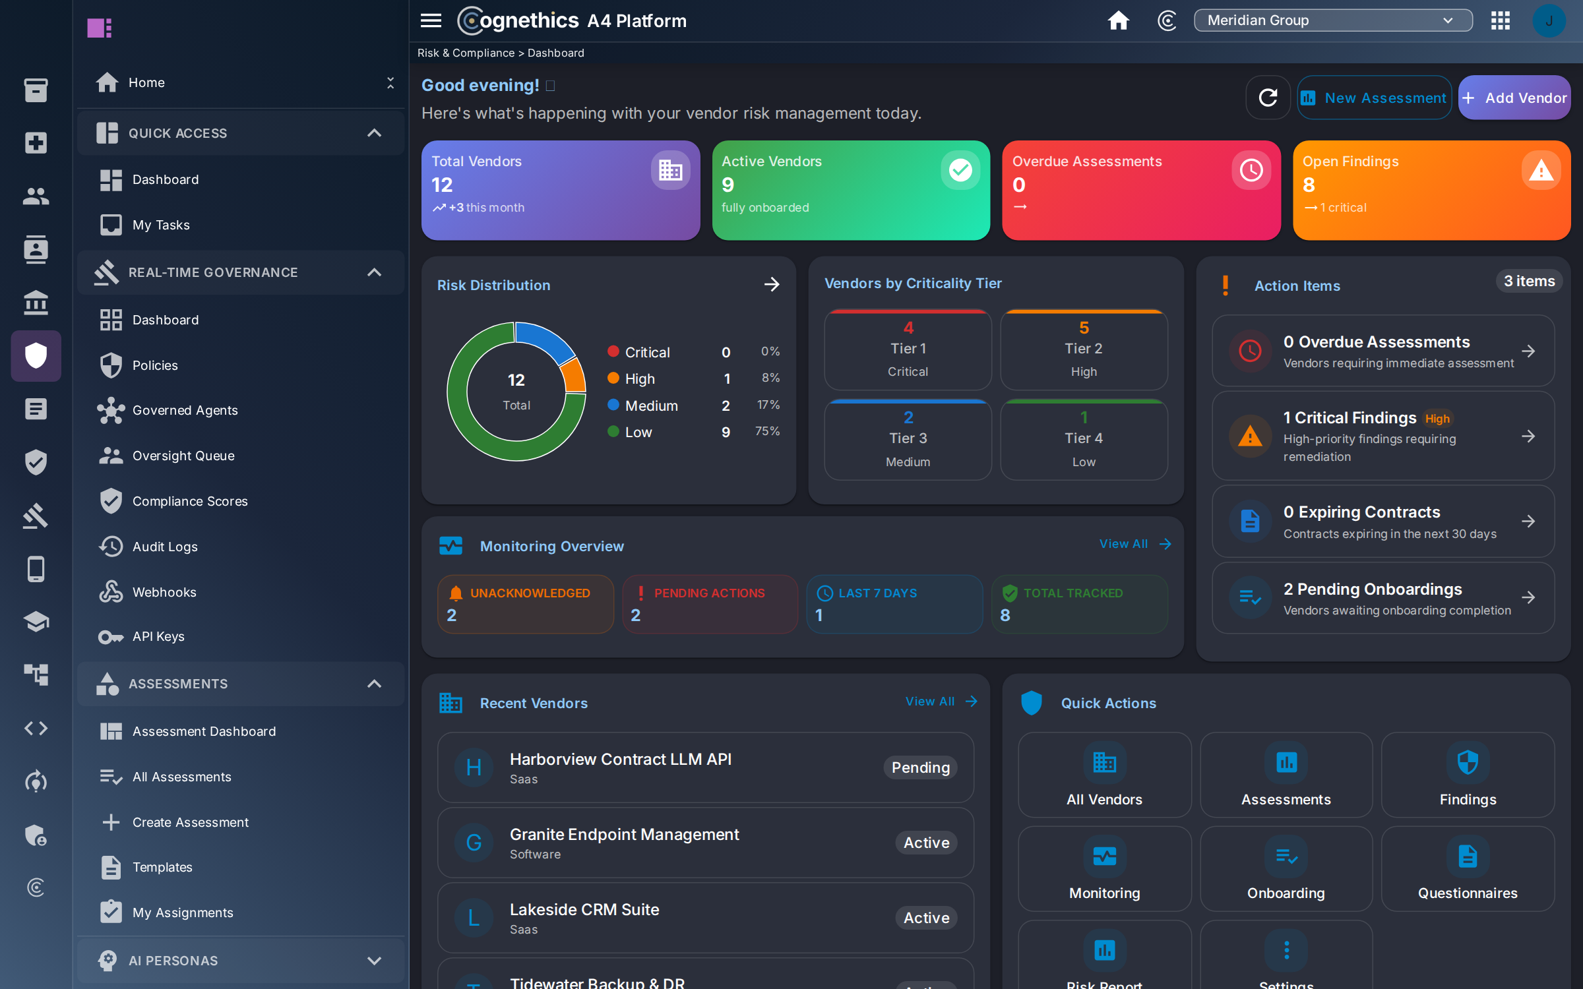Viewport: 1583px width, 989px height.
Task: Go to the home icon in header
Action: [1118, 20]
